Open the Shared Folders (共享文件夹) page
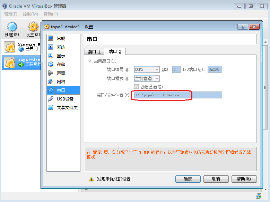Viewport: 270px width, 202px height. click(63, 107)
